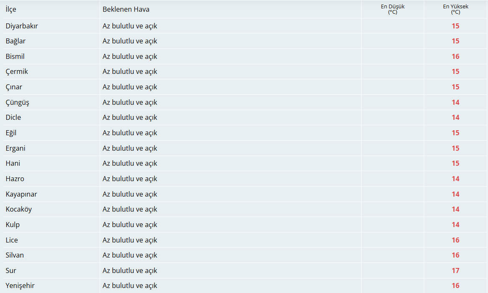Click the Hazro district name
Screen dimensions: 488x293
tap(15, 179)
